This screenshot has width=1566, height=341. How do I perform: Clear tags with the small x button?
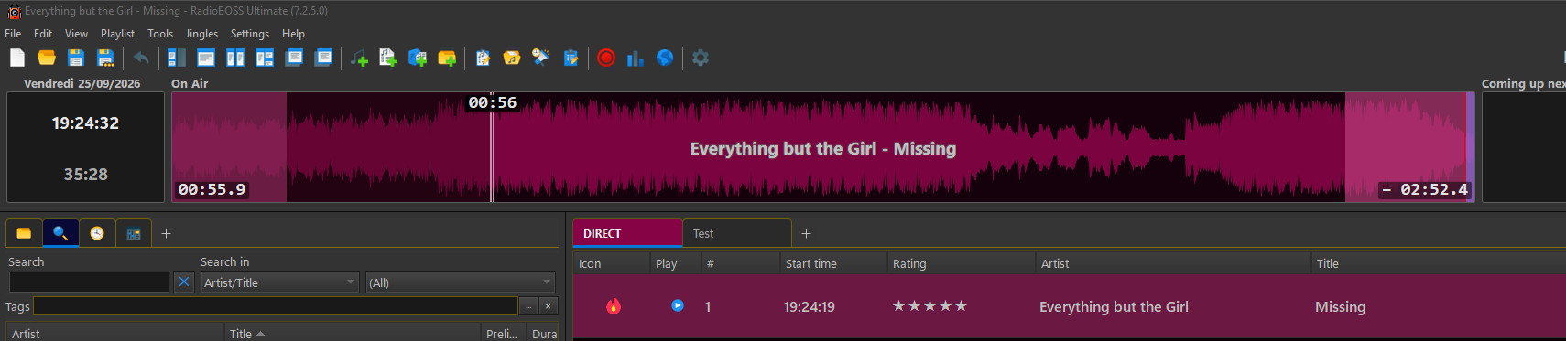tap(549, 306)
